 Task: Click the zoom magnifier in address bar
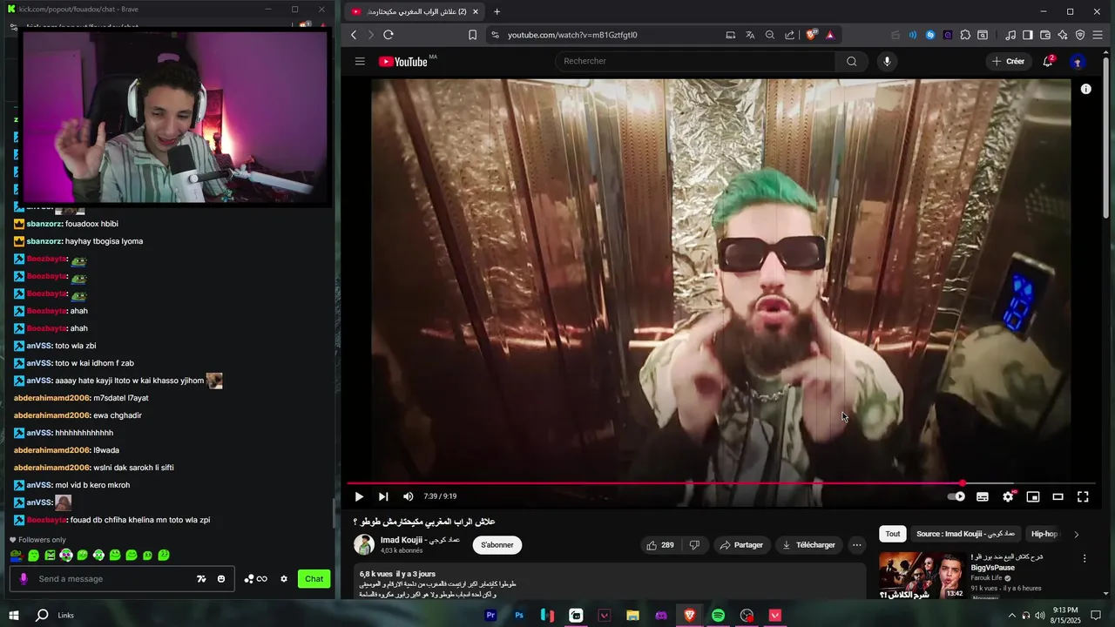[x=770, y=35]
